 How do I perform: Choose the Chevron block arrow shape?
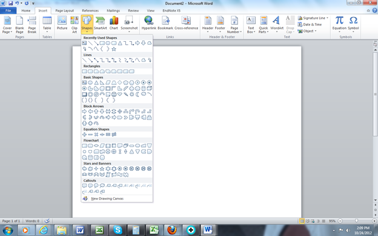tap(125, 117)
